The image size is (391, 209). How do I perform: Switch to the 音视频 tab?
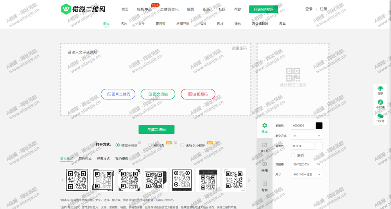(x=161, y=24)
